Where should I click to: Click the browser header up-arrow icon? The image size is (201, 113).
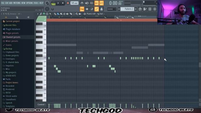pyautogui.click(x=4, y=14)
